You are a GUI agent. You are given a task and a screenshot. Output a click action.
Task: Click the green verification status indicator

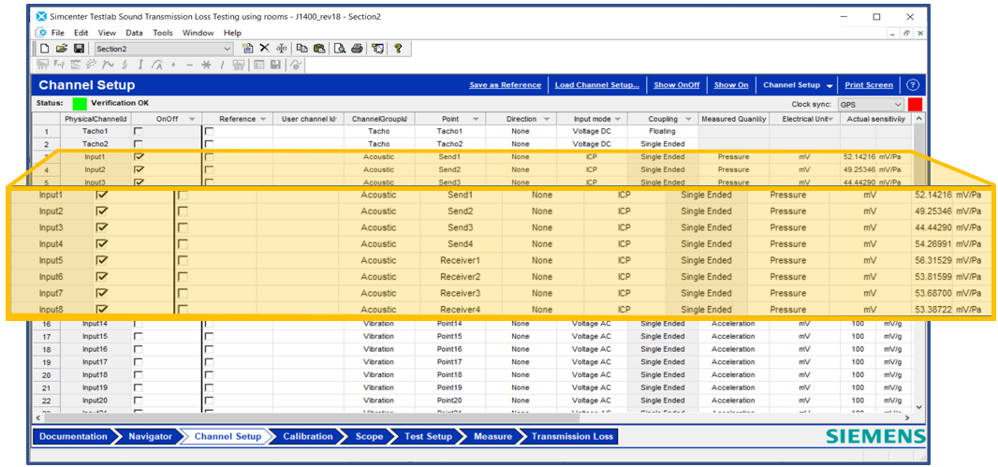(x=80, y=104)
